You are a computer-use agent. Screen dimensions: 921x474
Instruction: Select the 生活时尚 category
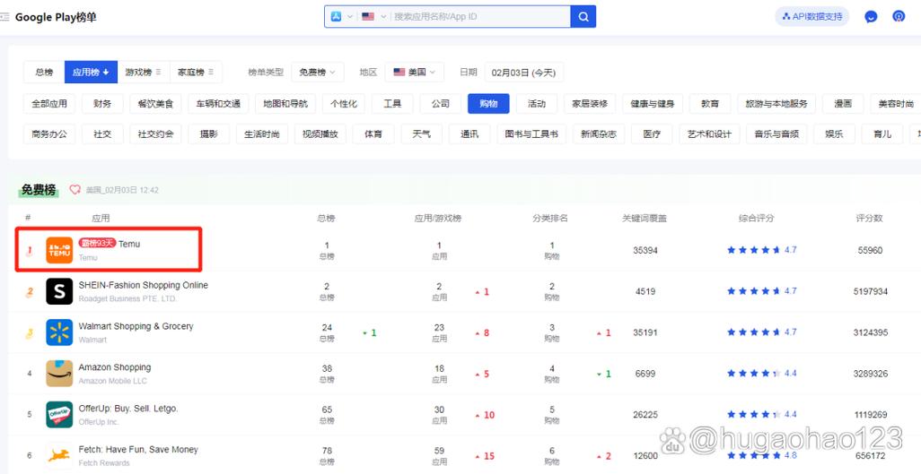coord(262,134)
